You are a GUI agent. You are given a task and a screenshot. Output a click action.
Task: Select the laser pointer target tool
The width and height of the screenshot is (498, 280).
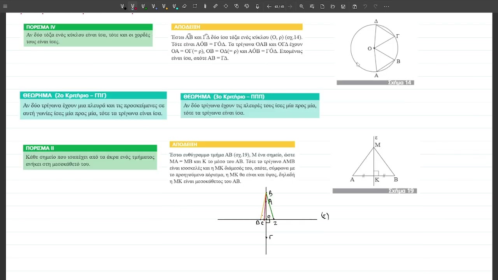point(226,6)
